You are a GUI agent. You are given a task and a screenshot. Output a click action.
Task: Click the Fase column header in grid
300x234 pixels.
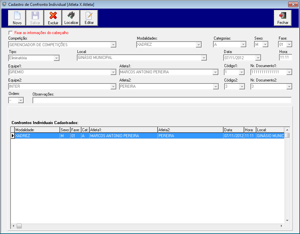(76, 130)
